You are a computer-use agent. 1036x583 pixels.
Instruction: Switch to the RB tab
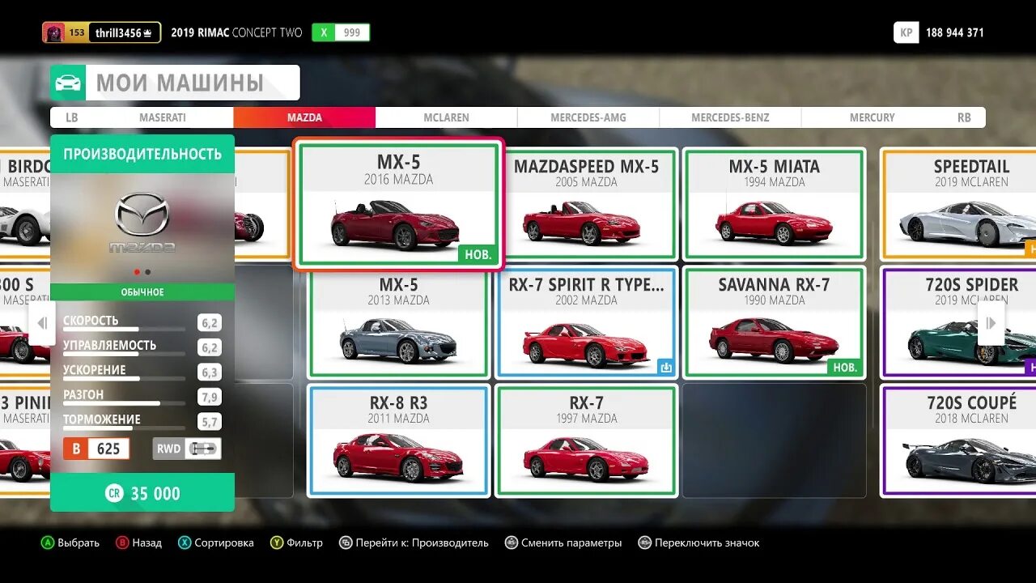pos(964,117)
